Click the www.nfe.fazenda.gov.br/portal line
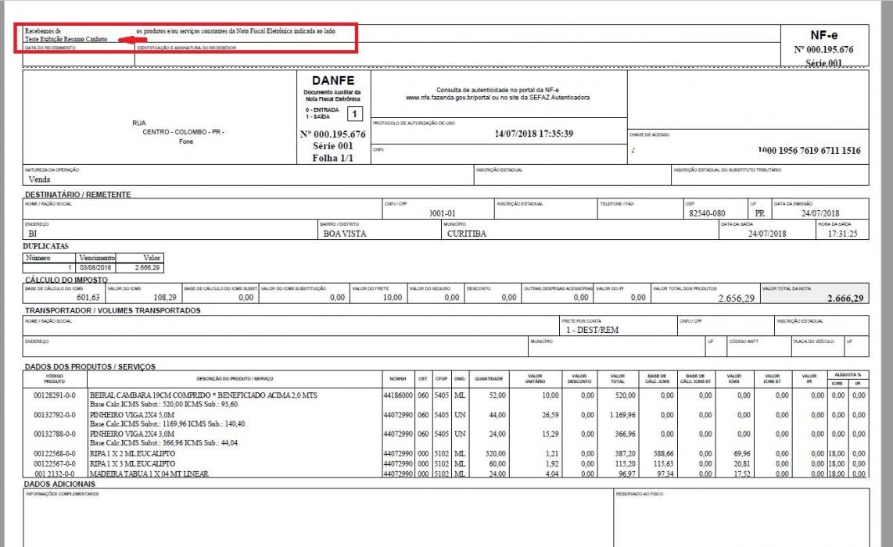The height and width of the screenshot is (547, 893). pos(497,98)
